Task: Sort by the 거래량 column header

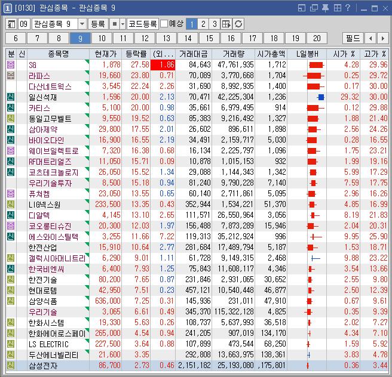Action: click(x=233, y=54)
